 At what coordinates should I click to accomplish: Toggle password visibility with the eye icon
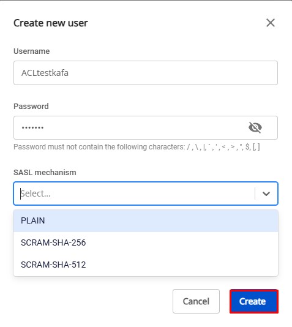(x=255, y=127)
